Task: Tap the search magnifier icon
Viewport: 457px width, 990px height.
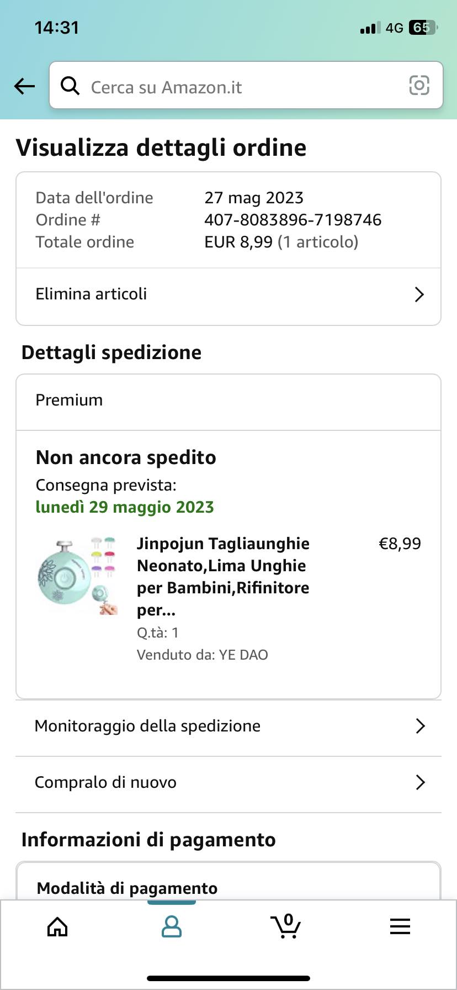Action: tap(70, 86)
